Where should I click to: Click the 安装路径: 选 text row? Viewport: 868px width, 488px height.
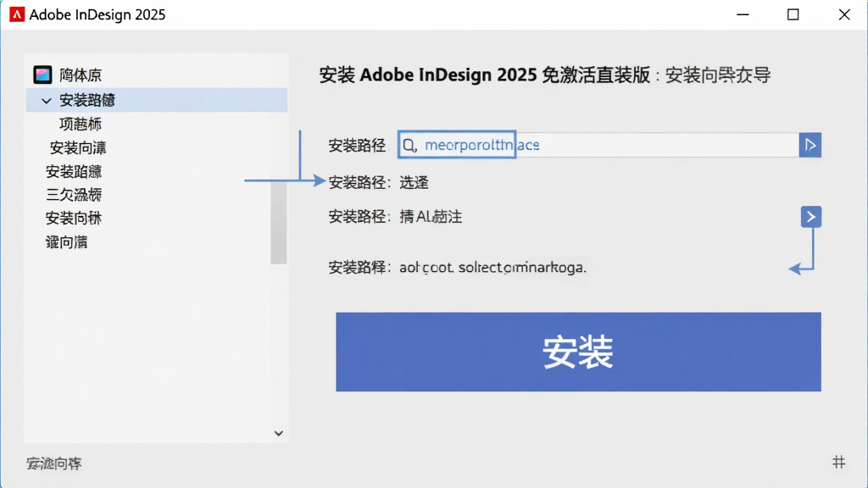[x=379, y=183]
